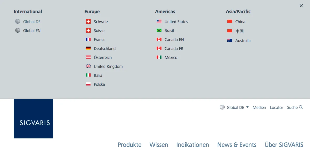Click the Brazilian flag icon

[x=159, y=31]
